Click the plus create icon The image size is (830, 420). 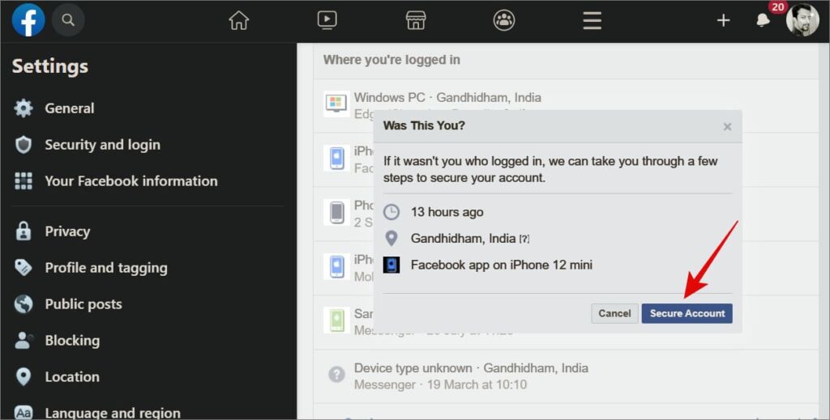pyautogui.click(x=723, y=20)
